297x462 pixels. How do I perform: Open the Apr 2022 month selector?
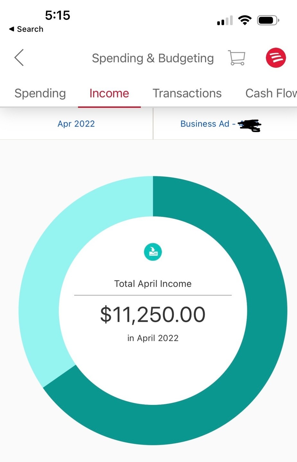coord(76,124)
